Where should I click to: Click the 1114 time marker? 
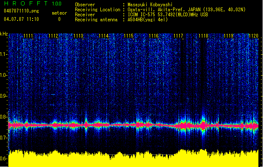(x=104, y=36)
